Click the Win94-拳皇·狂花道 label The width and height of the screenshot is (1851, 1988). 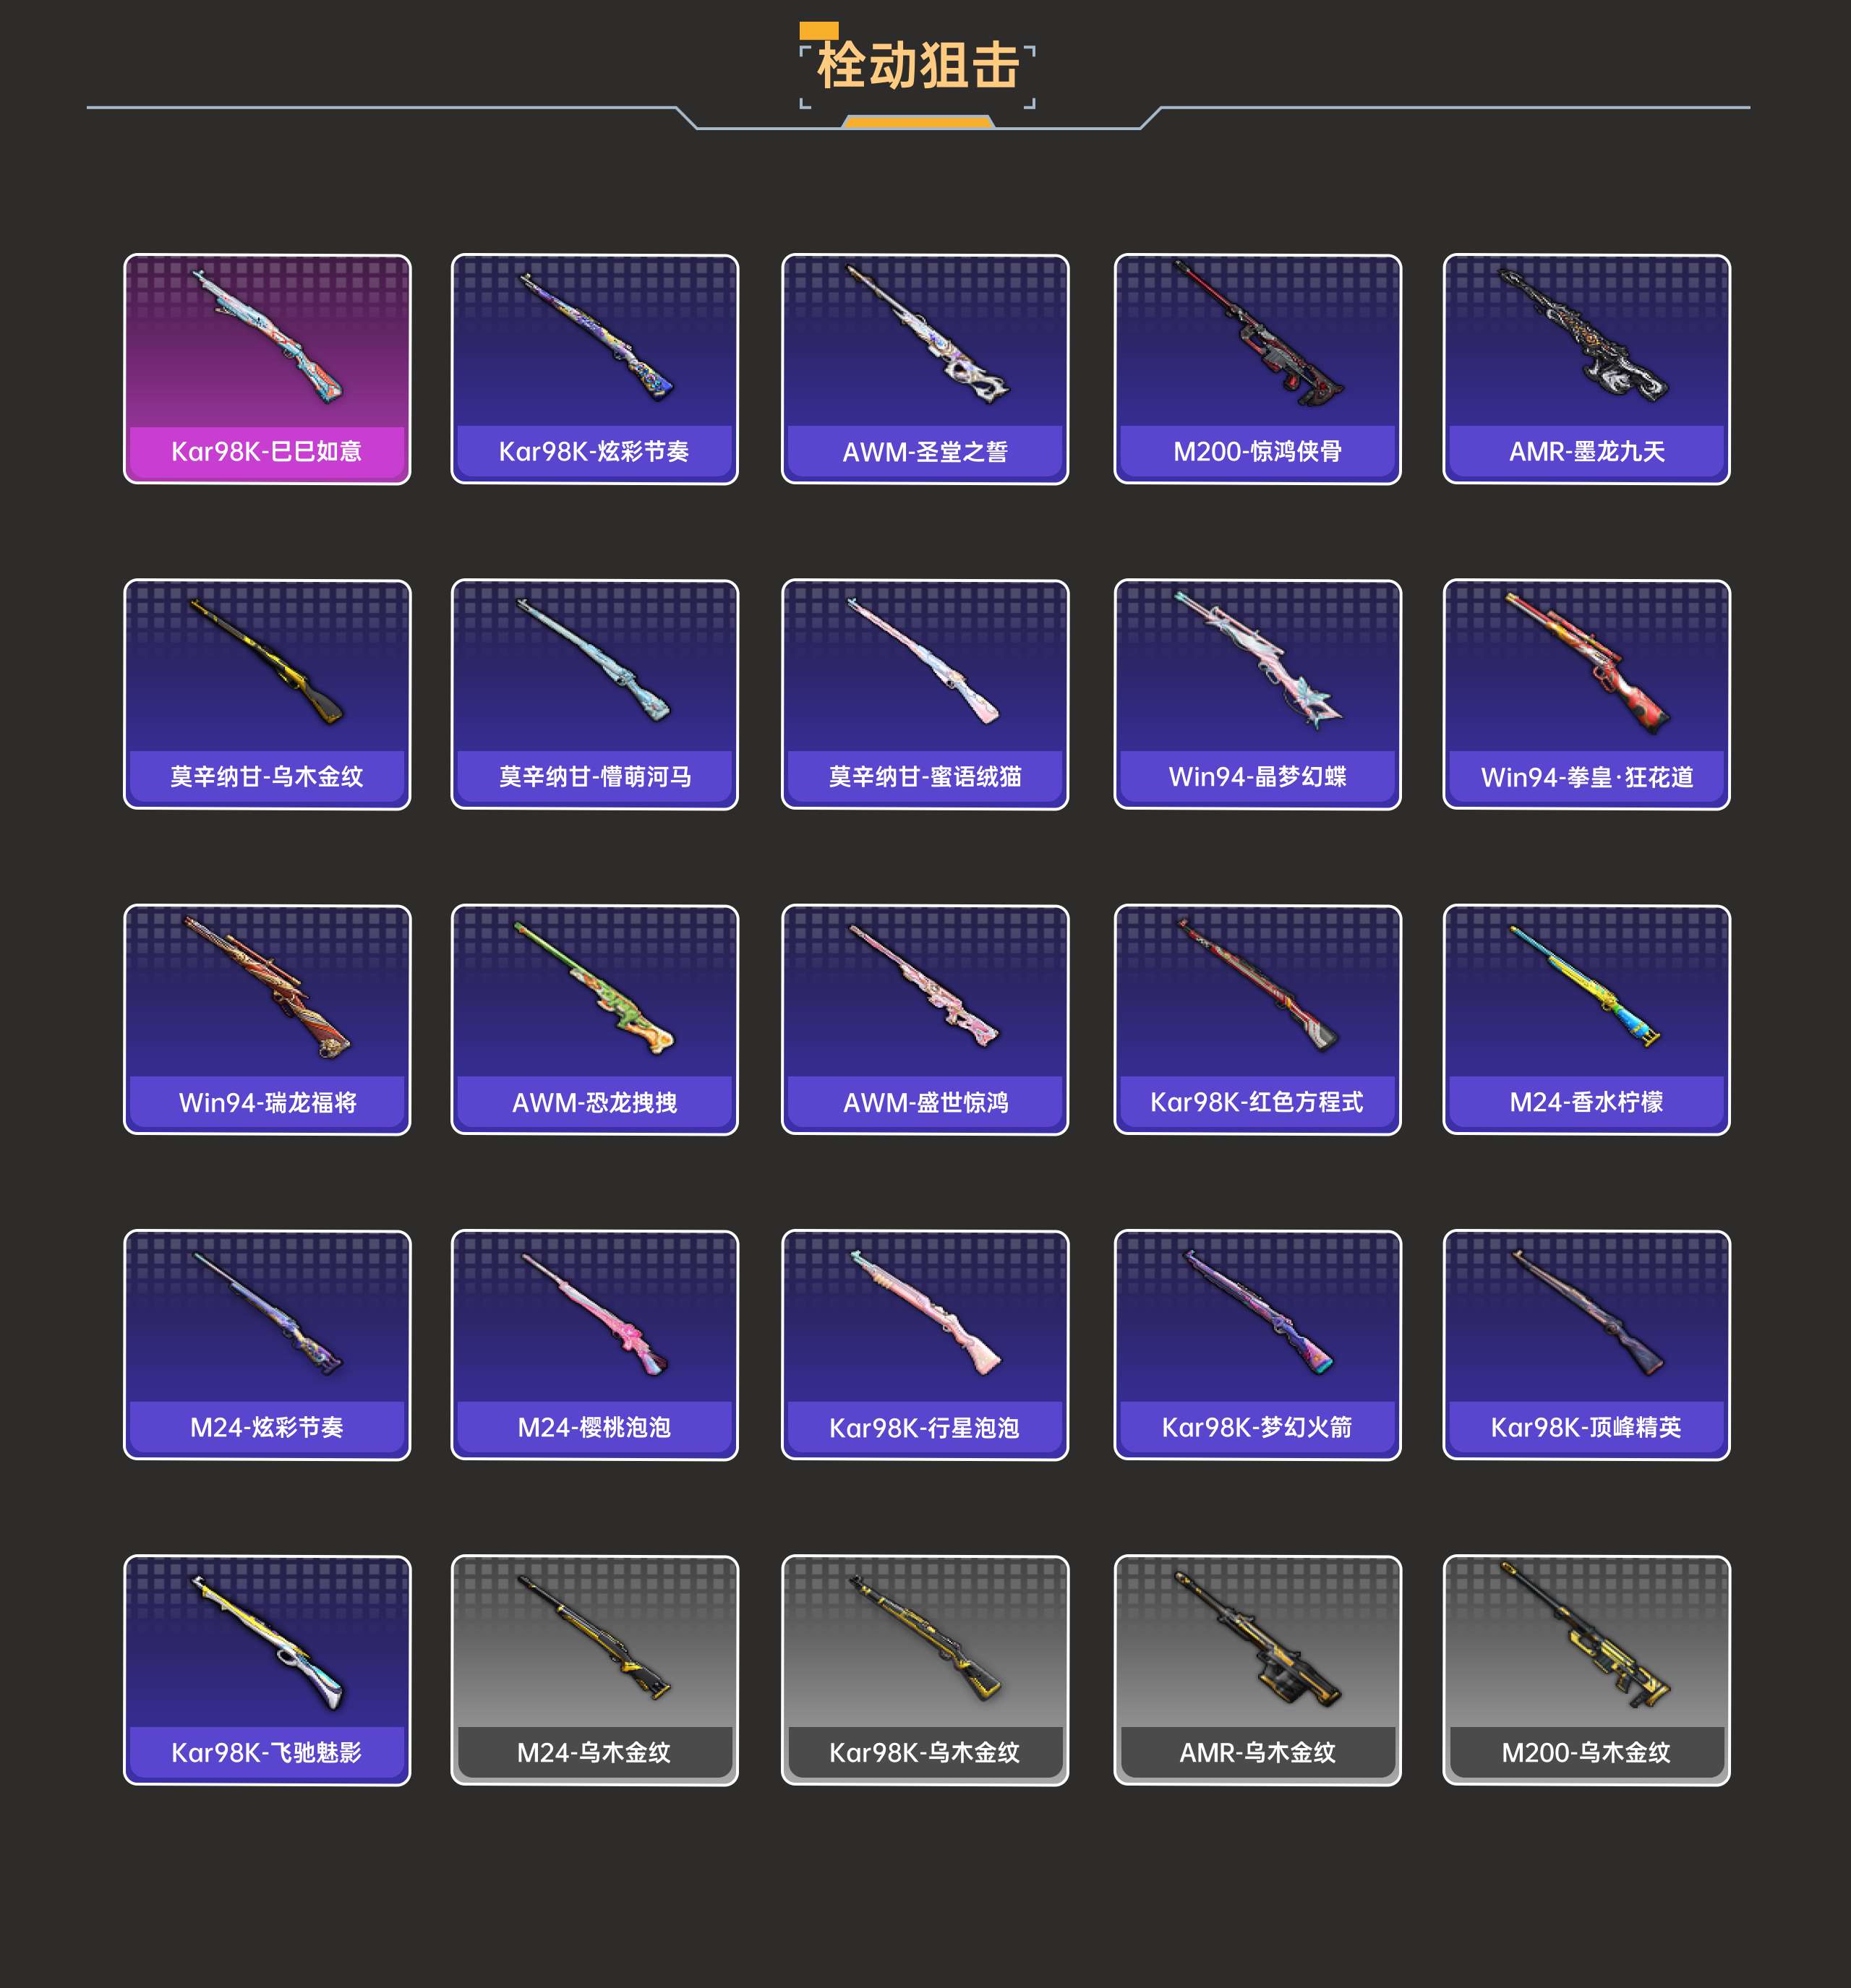coord(1586,777)
